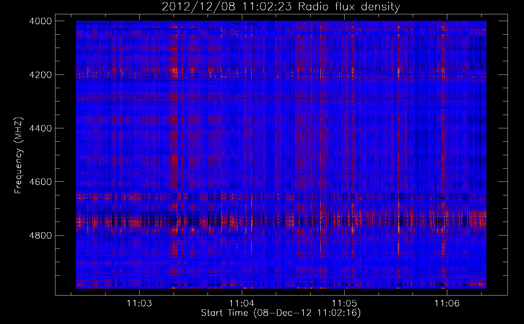Click the 4200 frequency tick label
The width and height of the screenshot is (524, 324).
40,75
